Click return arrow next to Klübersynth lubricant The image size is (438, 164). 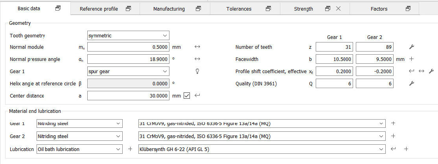[393, 149]
